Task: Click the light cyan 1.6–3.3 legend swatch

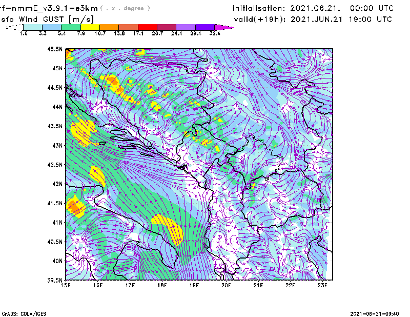Action: click(33, 27)
